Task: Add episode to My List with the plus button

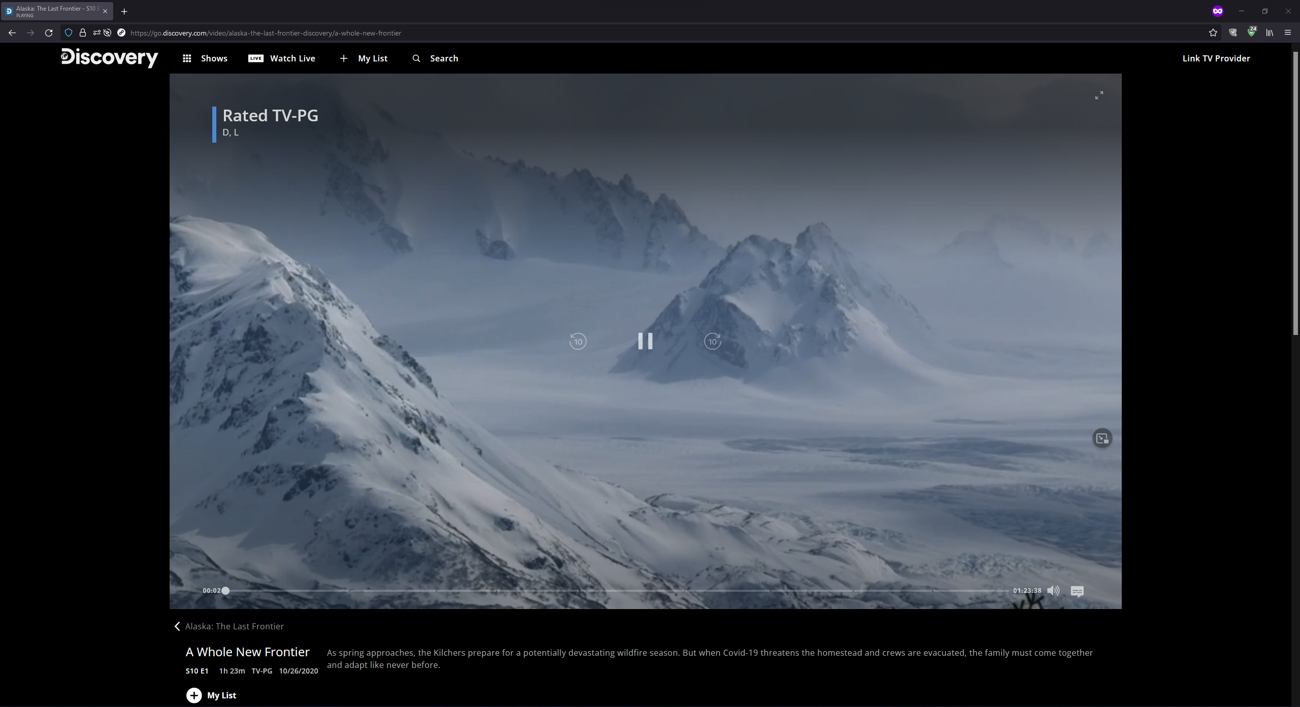Action: pyautogui.click(x=194, y=695)
